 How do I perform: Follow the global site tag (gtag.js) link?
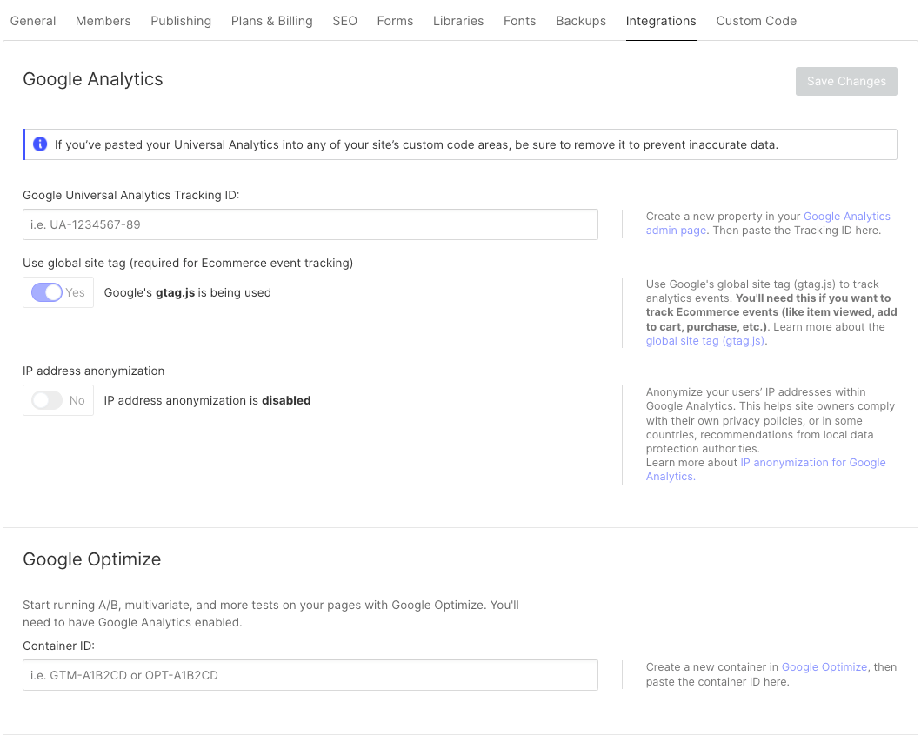[x=705, y=341]
